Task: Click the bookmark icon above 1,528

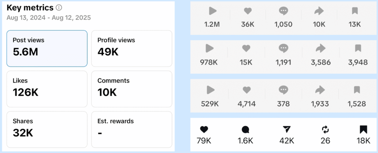Action: click(357, 90)
